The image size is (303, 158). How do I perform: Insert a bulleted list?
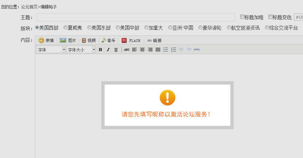point(166,50)
